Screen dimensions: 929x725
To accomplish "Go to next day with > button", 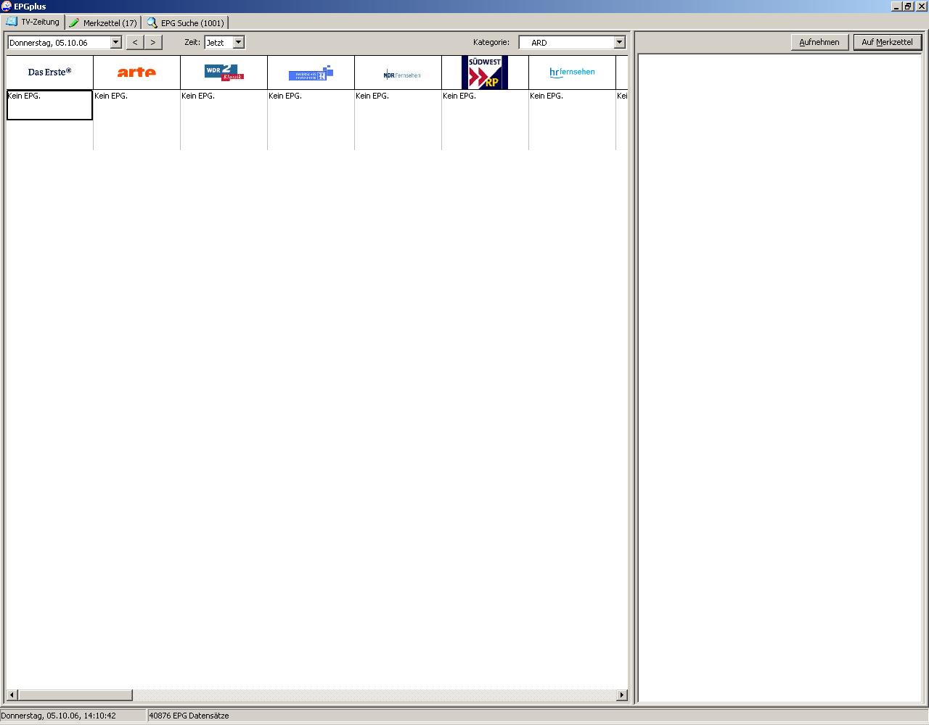I will [x=152, y=42].
